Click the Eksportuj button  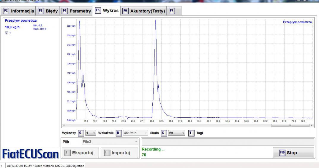[x=80, y=153]
